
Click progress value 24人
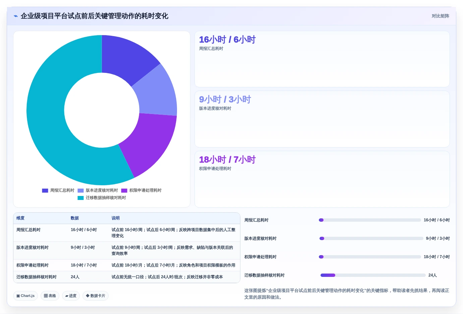(x=432, y=275)
